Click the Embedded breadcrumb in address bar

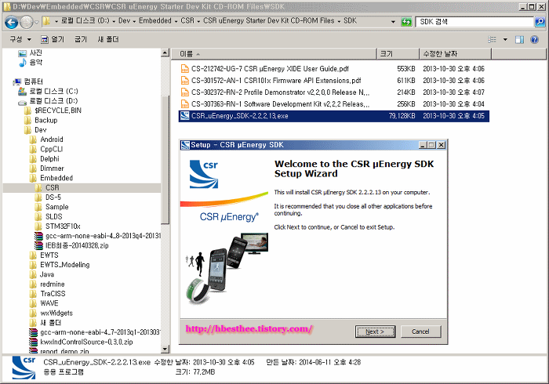[x=155, y=20]
